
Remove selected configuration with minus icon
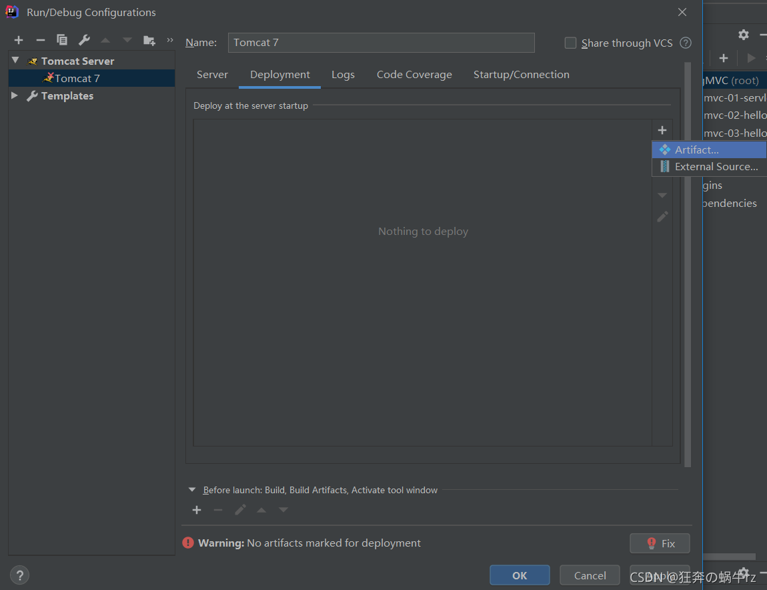coord(41,40)
